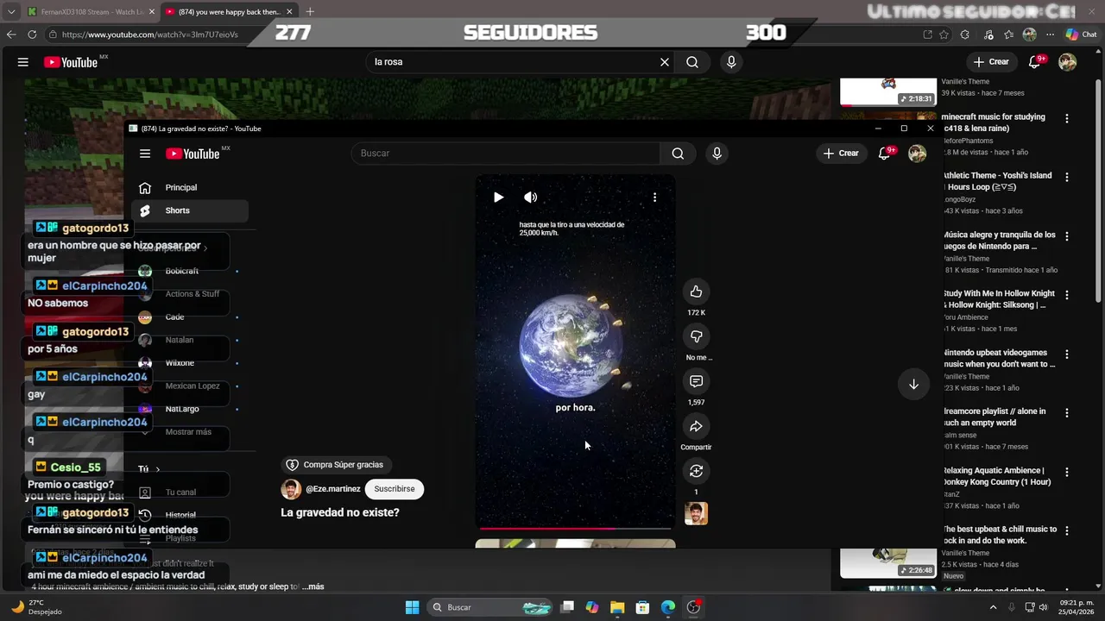The height and width of the screenshot is (621, 1105).
Task: Expand the Tú section chevron
Action: pos(157,469)
